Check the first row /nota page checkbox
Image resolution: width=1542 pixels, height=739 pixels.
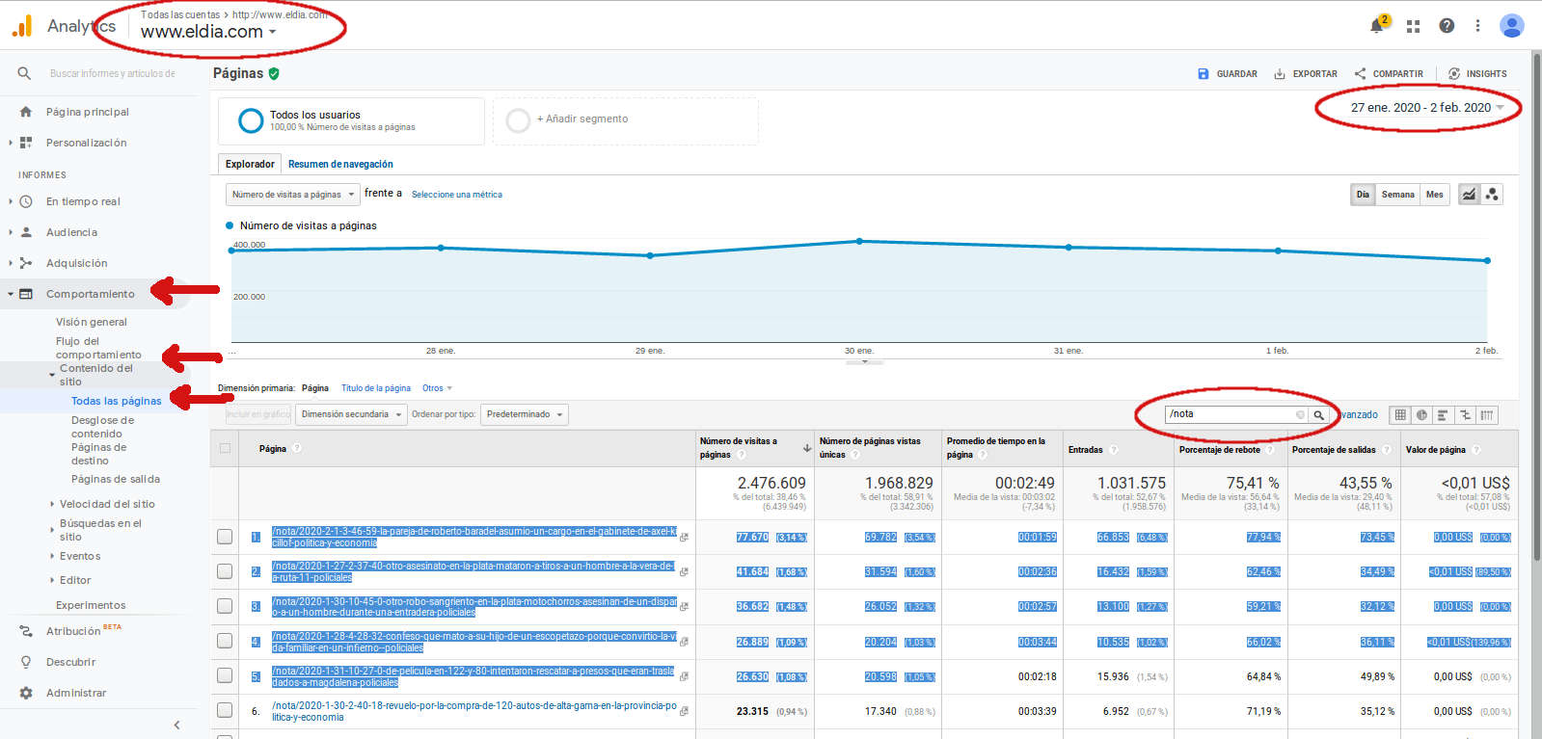[225, 537]
